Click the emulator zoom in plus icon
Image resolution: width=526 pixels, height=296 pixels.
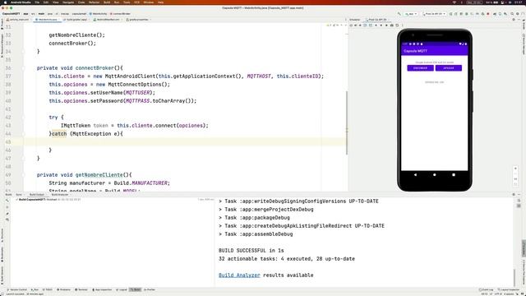pos(515,169)
